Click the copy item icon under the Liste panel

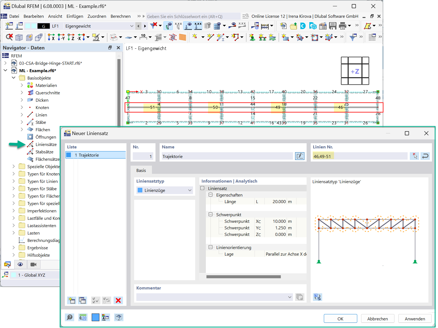pos(82,300)
